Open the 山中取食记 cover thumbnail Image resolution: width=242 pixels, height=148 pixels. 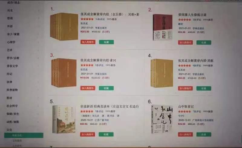(162, 119)
